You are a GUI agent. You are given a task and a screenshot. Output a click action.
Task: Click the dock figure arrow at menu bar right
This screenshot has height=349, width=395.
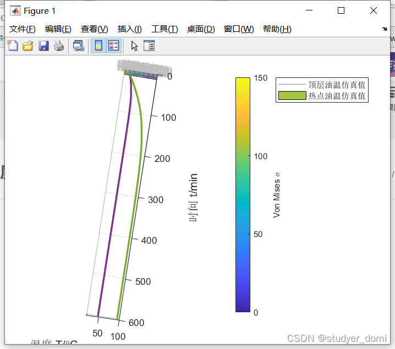384,29
